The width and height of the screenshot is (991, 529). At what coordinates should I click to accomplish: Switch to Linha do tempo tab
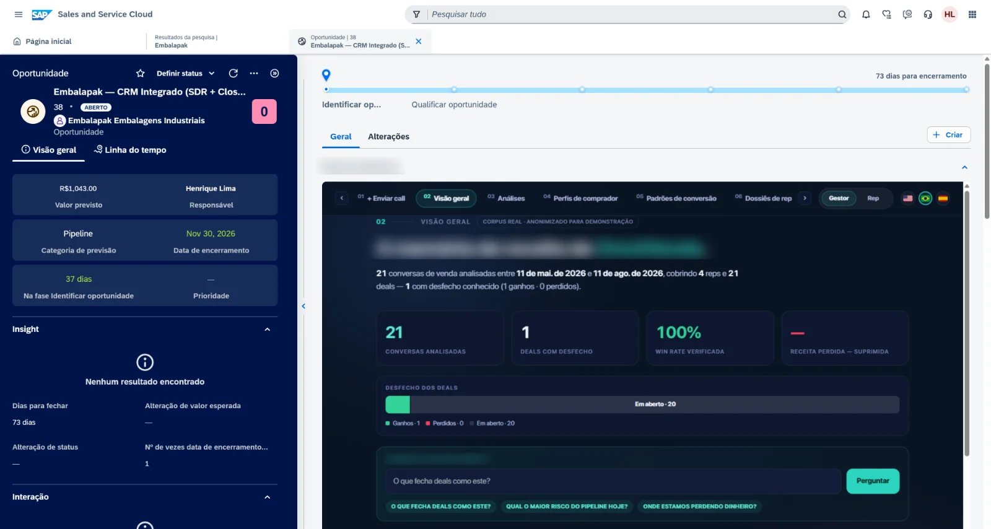tap(130, 150)
